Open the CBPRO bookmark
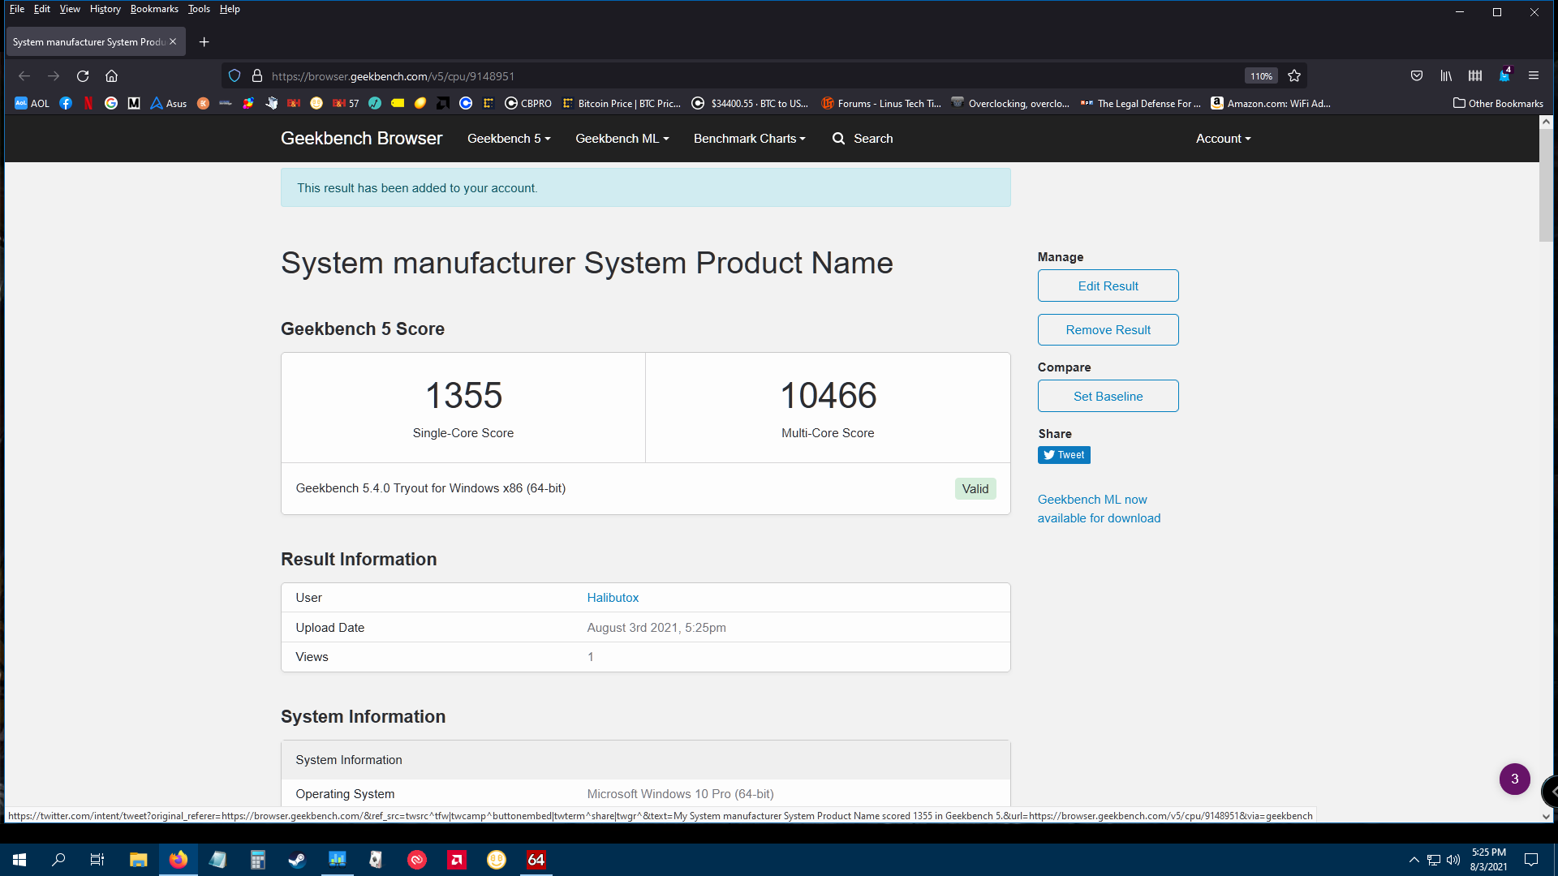Screen dimensions: 1558x876 528,103
